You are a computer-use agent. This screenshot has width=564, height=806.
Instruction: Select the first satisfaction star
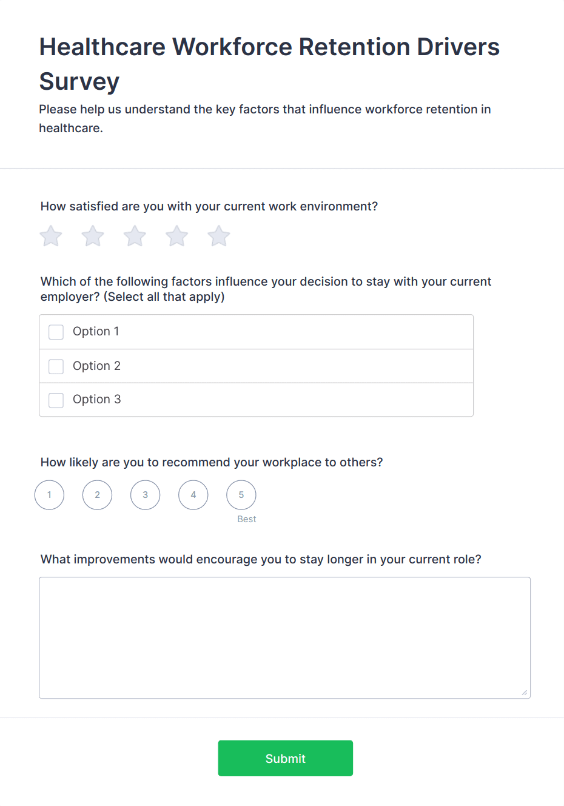tap(50, 236)
